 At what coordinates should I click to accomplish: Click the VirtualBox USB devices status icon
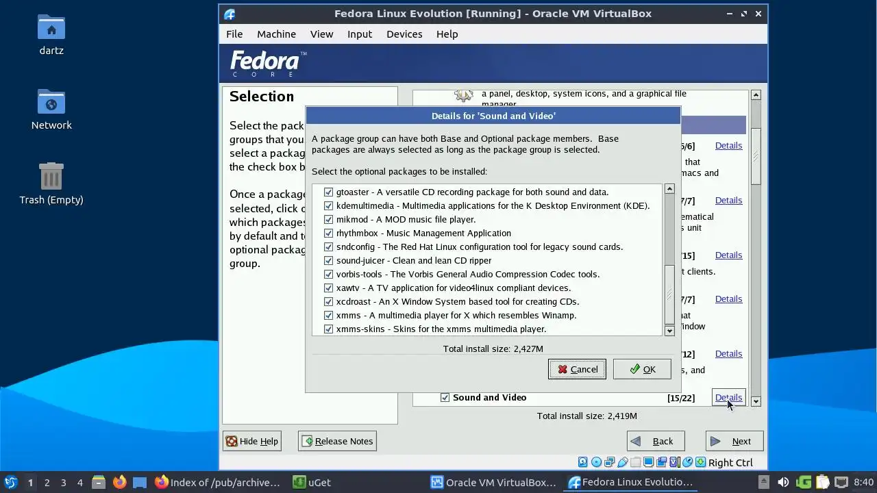point(623,462)
